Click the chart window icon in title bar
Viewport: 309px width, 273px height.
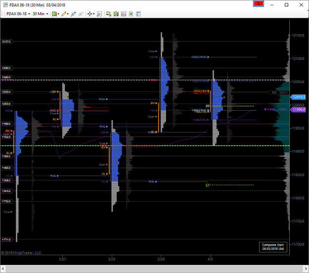click(5, 5)
